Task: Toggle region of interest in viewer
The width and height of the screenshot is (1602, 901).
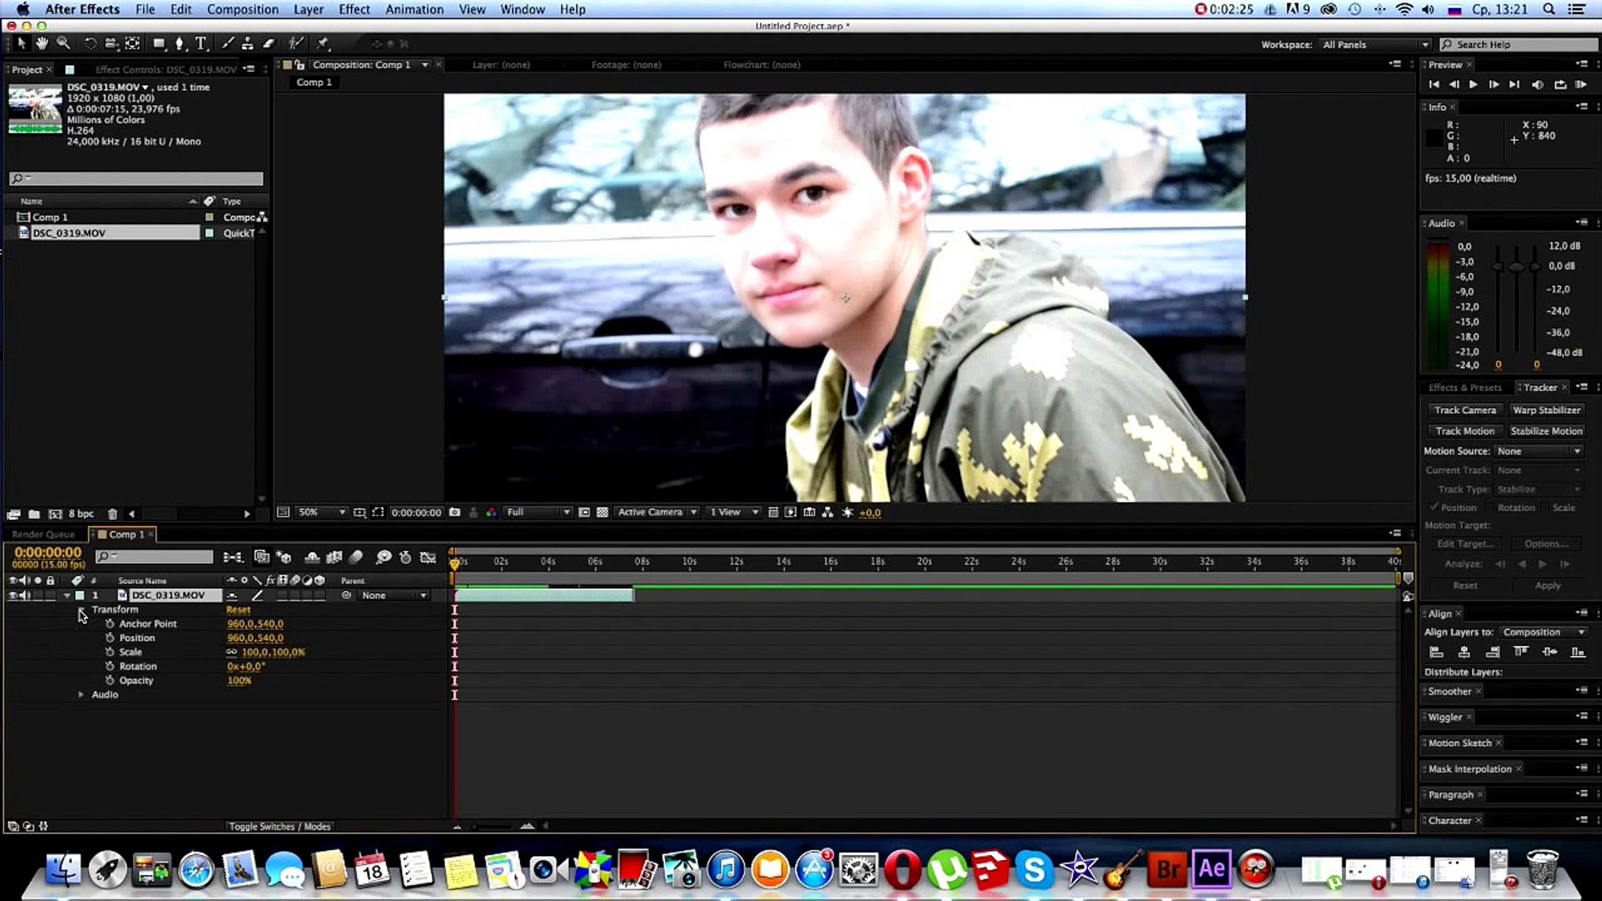Action: tap(584, 512)
